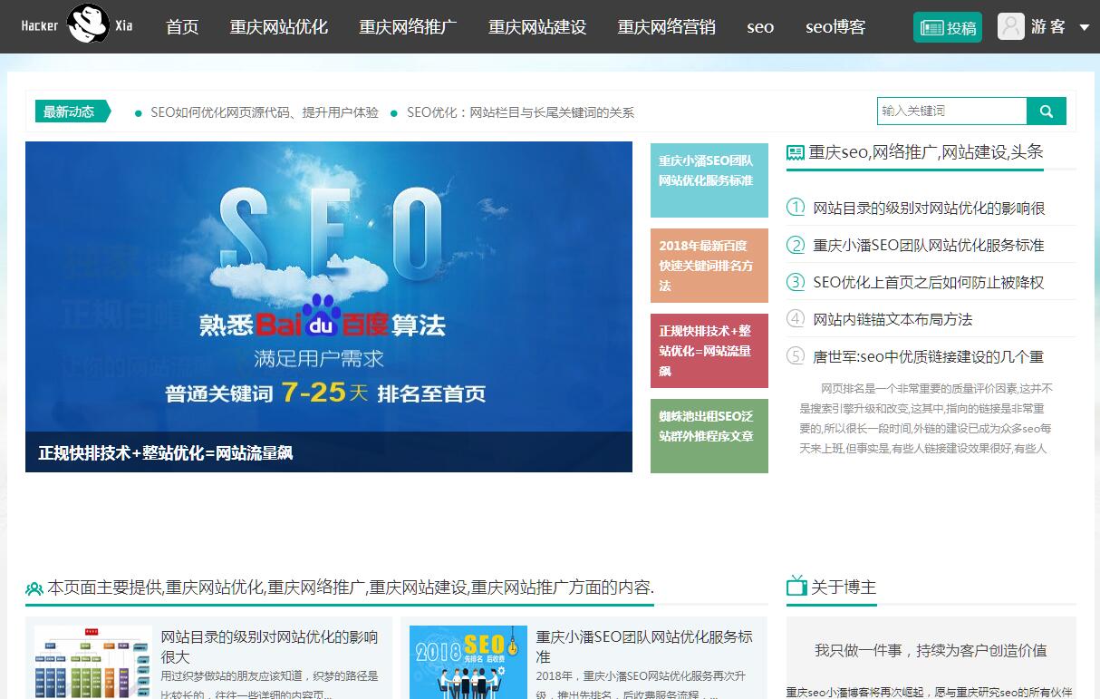Screen dimensions: 1100x699
Task: Click the circled number 5 icon
Action: [796, 355]
